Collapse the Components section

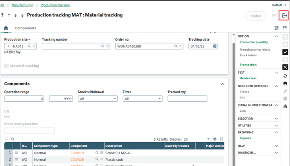[223, 84]
